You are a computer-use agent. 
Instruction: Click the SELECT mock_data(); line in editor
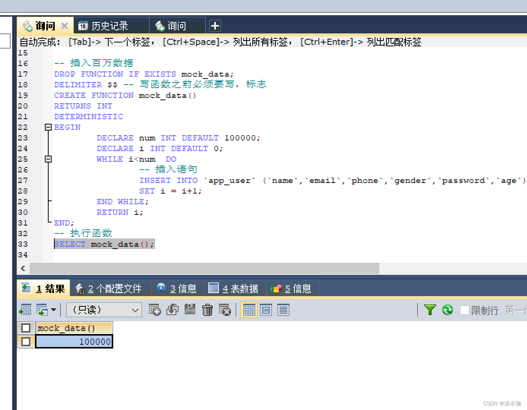(104, 244)
